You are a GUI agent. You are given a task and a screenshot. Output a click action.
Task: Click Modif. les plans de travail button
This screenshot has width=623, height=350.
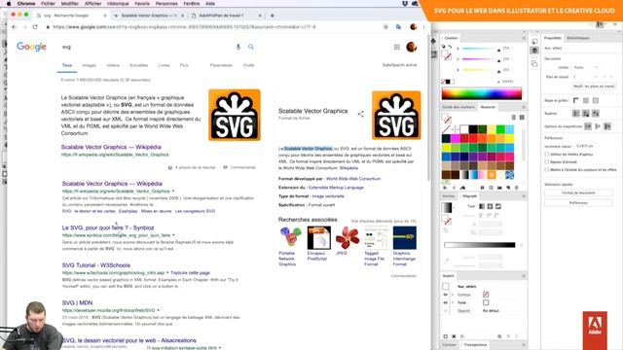coord(594,87)
